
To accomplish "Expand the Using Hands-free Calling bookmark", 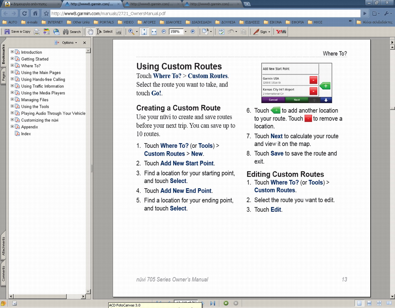I will (12, 79).
